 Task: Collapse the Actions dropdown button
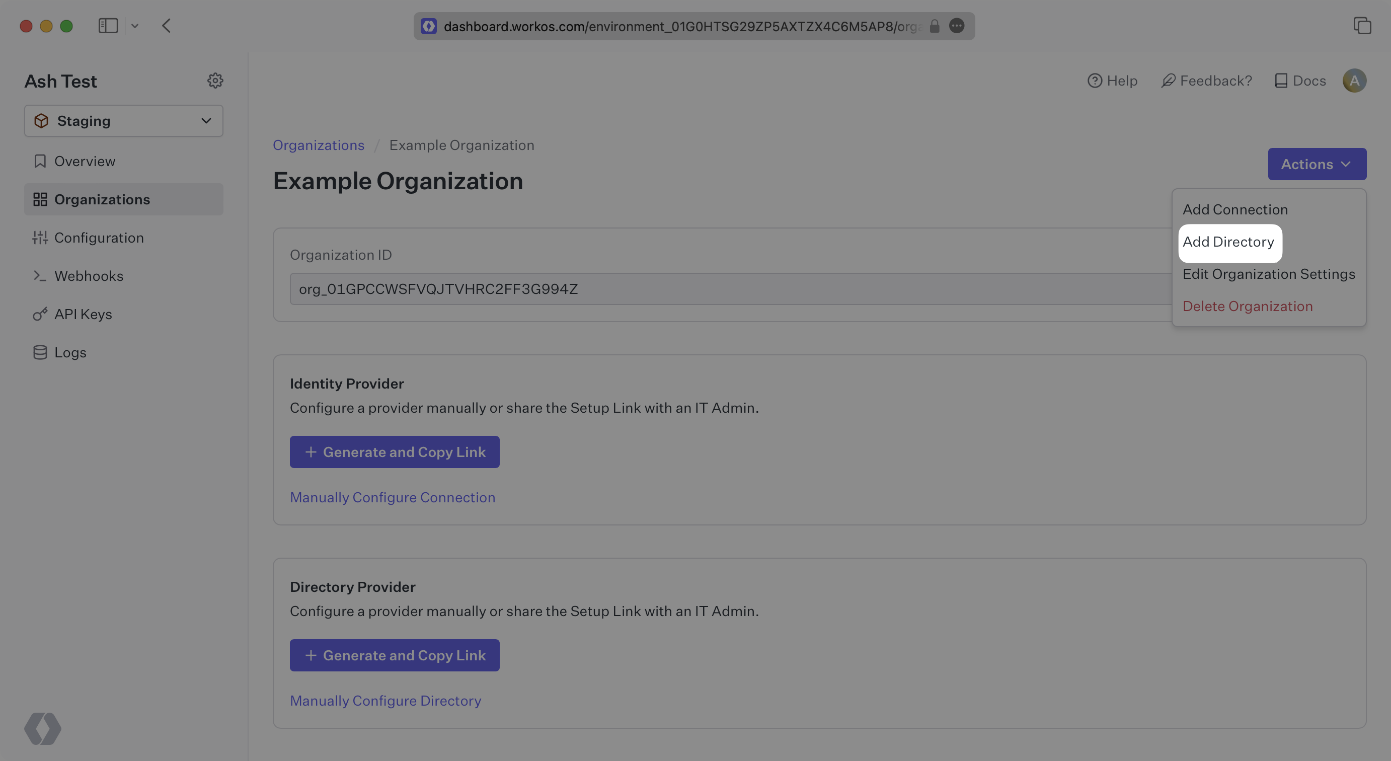[1317, 164]
